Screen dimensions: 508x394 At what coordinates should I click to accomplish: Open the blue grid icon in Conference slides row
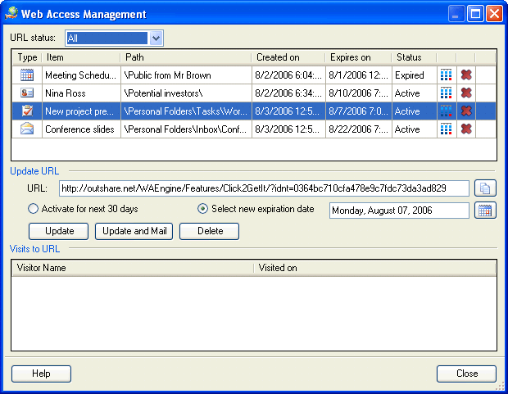pos(446,129)
